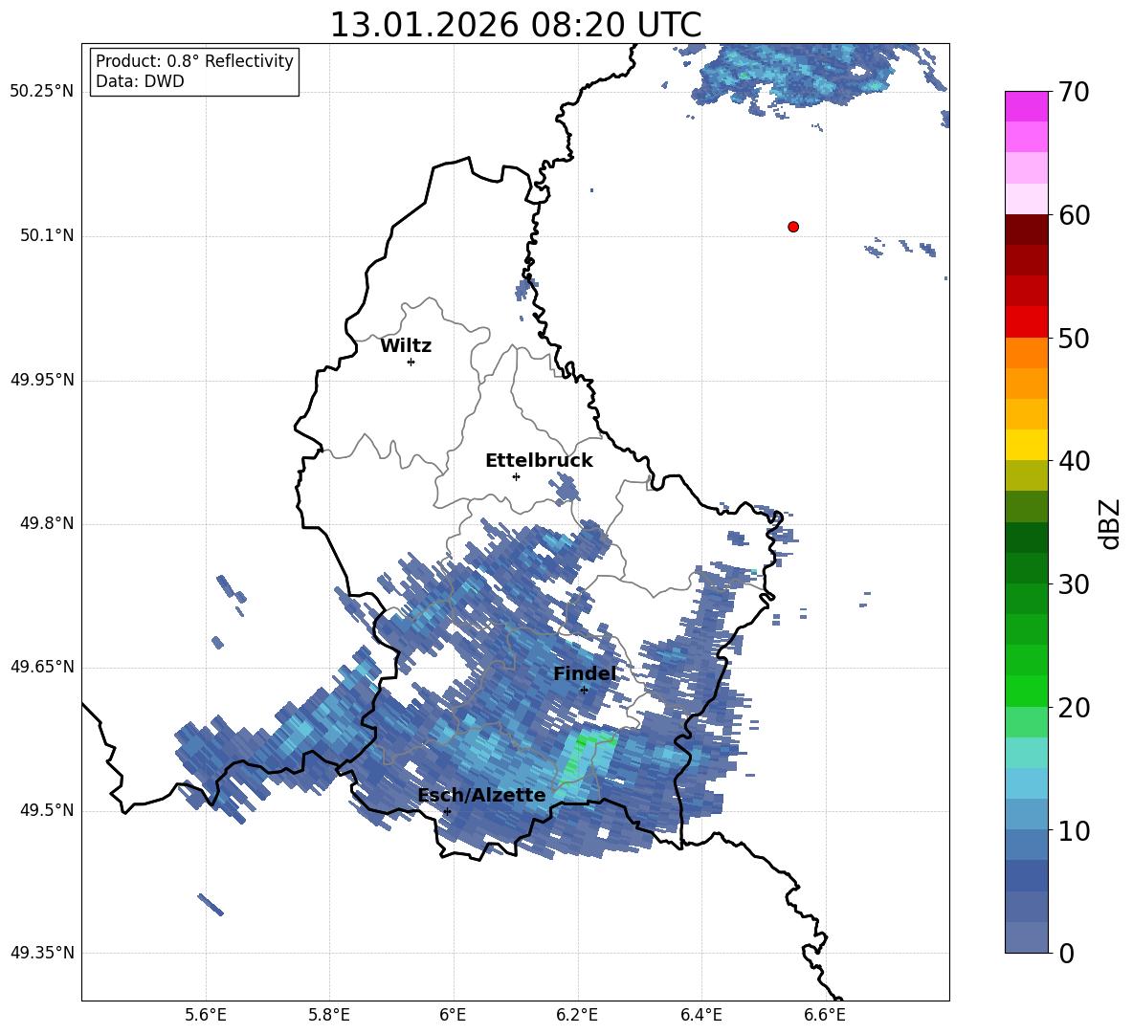Click the 50.1°N latitude label
This screenshot has width=1133, height=1034.
47,235
